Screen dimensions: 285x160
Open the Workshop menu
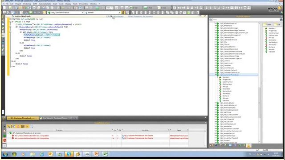click(x=27, y=4)
